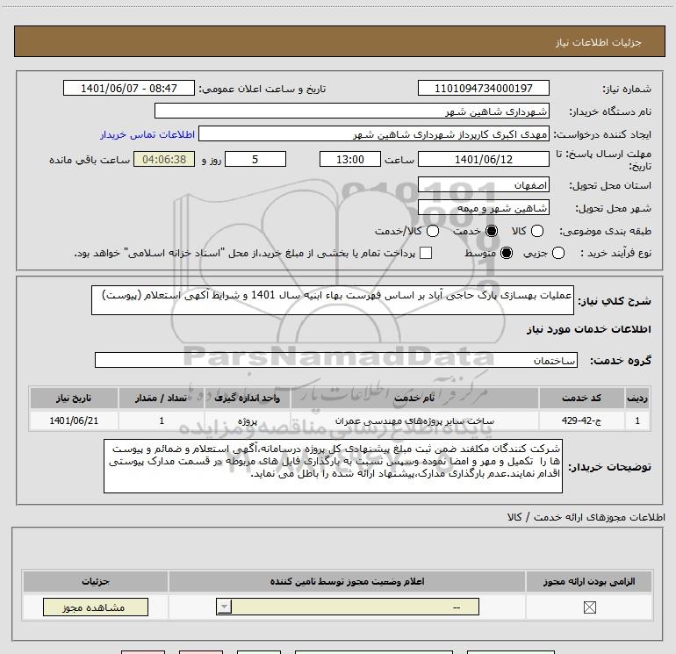Click the جزئیات اطلاعات نیاز page title
The height and width of the screenshot is (654, 676).
[598, 42]
